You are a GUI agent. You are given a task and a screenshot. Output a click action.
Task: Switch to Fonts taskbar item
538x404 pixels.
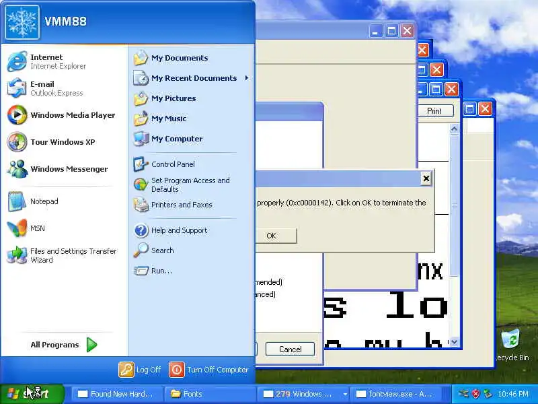(210, 394)
